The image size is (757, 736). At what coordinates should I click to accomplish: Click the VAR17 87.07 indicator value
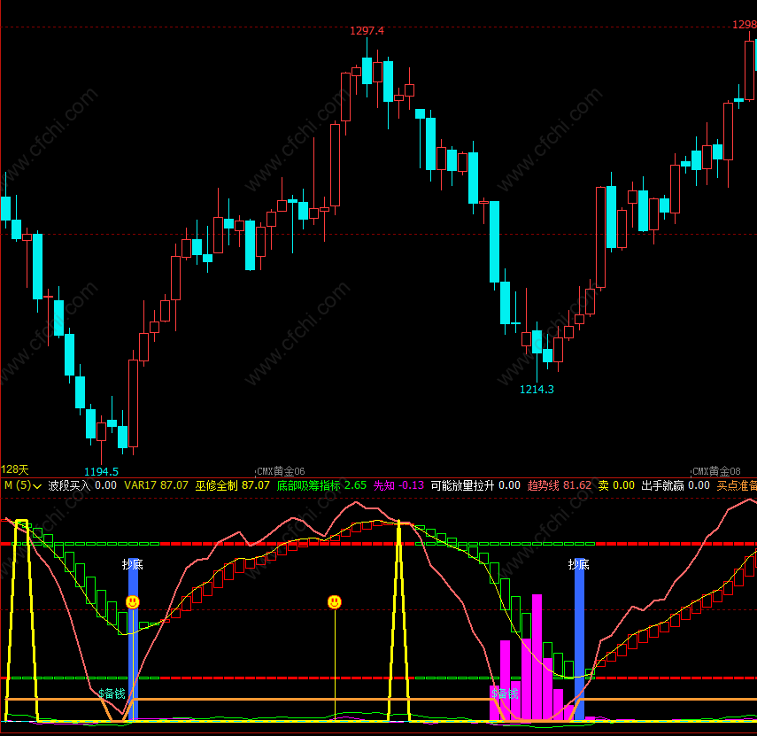[156, 485]
